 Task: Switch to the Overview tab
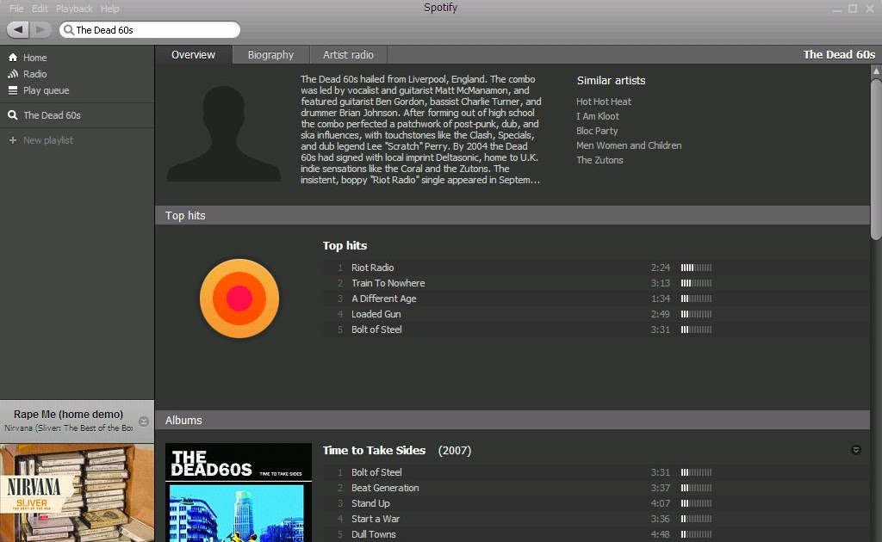point(193,54)
